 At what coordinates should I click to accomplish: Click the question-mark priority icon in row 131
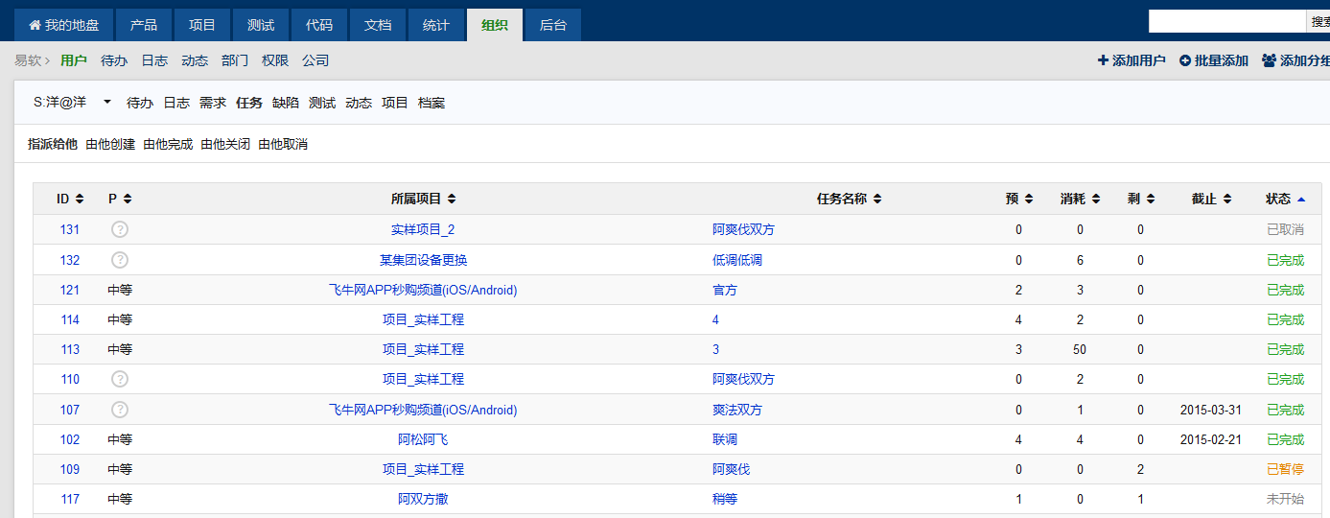[x=120, y=229]
